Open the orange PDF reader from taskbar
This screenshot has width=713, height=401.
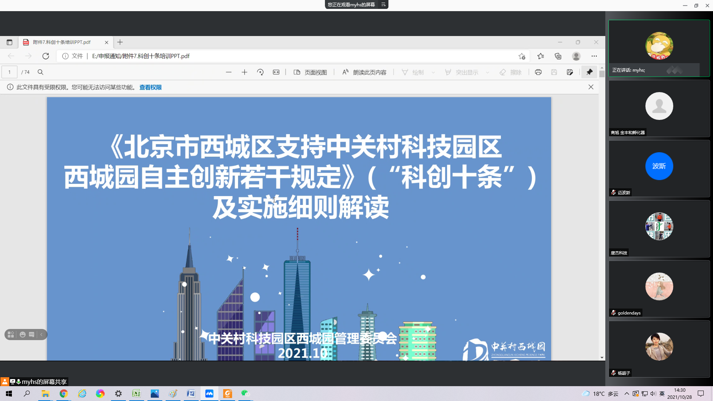pyautogui.click(x=227, y=394)
